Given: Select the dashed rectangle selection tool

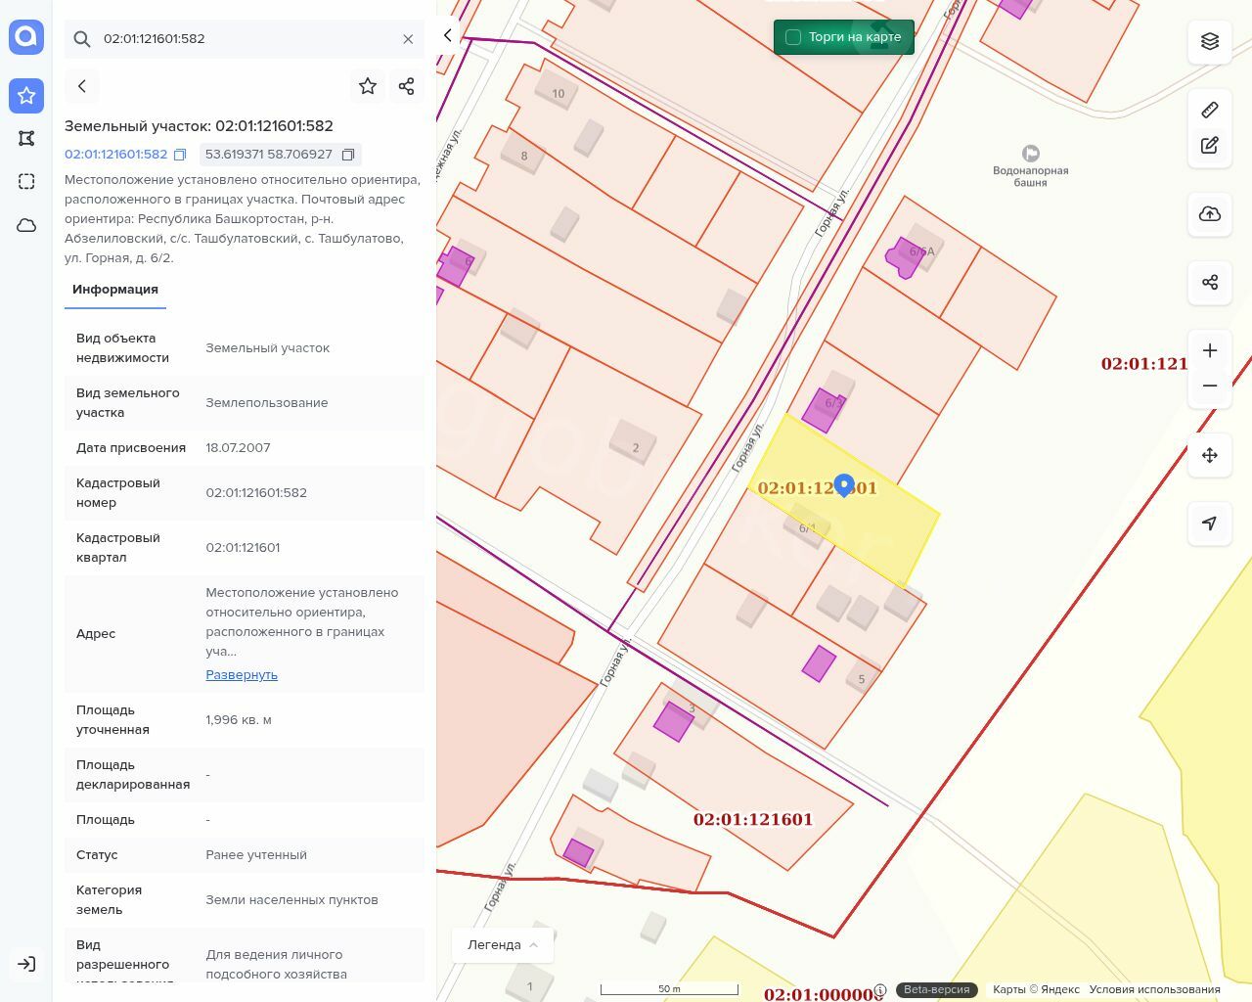Looking at the screenshot, I should tap(26, 181).
